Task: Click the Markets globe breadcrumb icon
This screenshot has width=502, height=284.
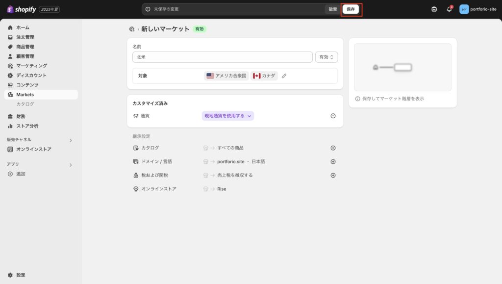Action: (131, 29)
